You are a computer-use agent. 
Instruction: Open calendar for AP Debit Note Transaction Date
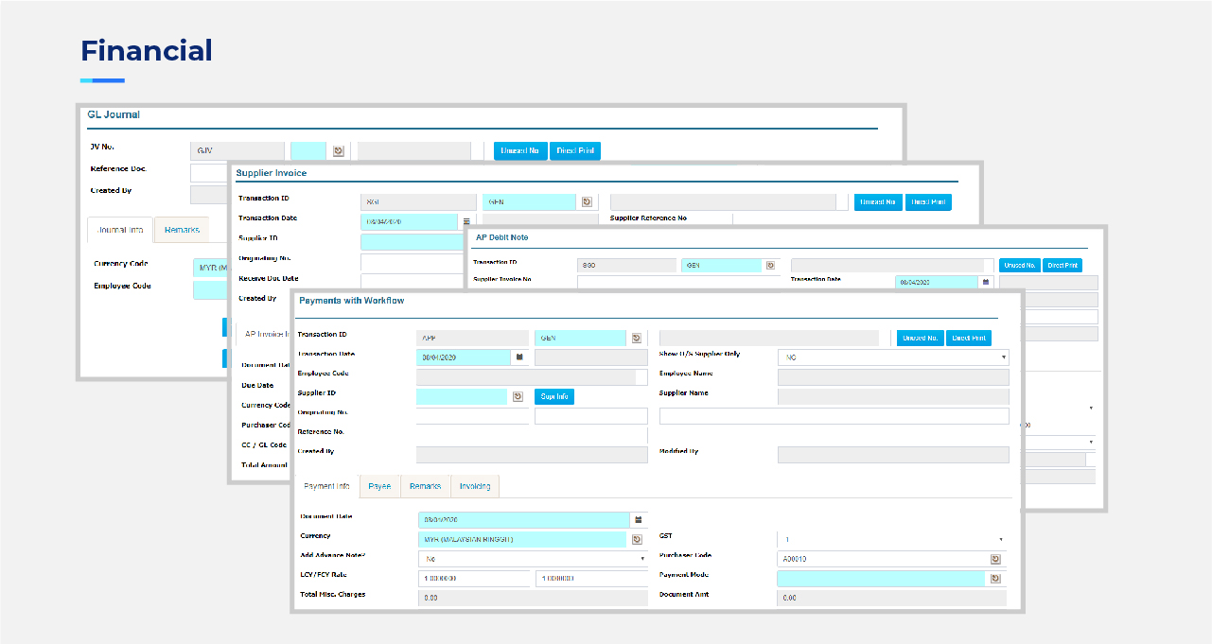986,282
